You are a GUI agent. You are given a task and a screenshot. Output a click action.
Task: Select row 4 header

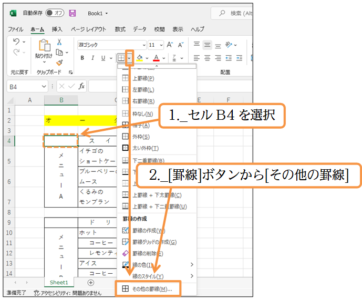pyautogui.click(x=9, y=141)
